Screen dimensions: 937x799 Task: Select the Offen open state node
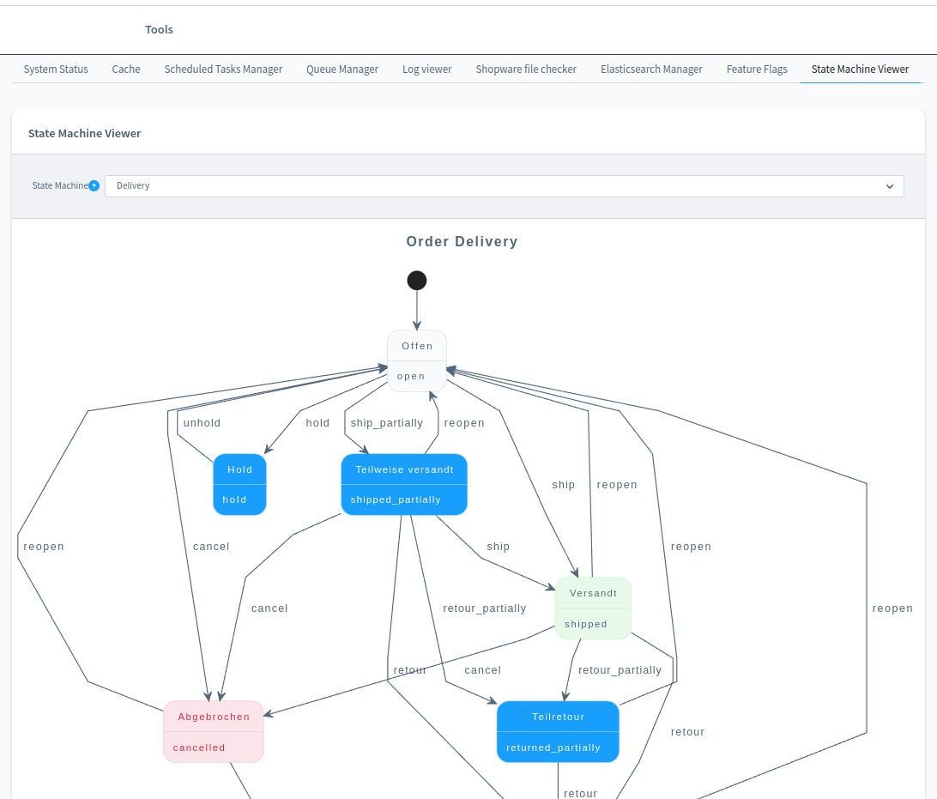(x=417, y=360)
